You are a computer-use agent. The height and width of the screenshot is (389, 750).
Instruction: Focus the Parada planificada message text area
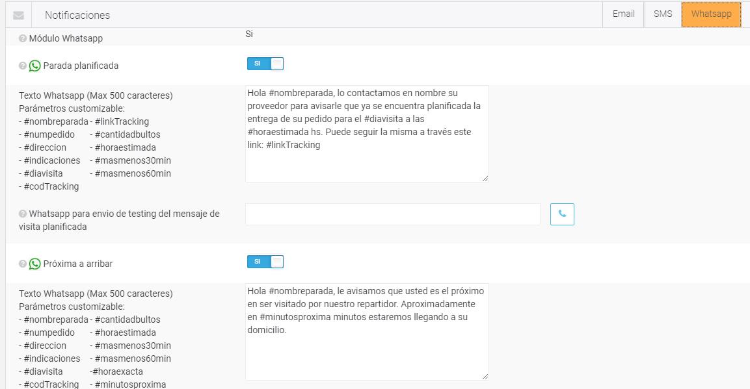tap(366, 133)
